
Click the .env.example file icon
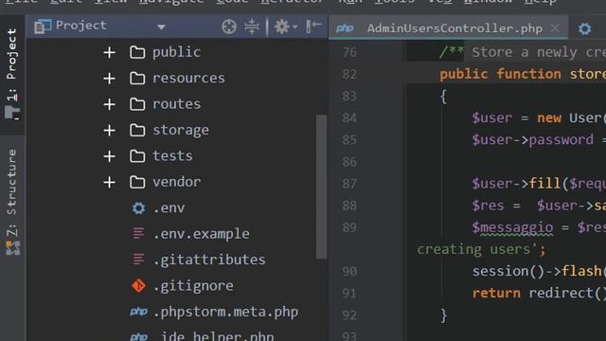coord(138,234)
